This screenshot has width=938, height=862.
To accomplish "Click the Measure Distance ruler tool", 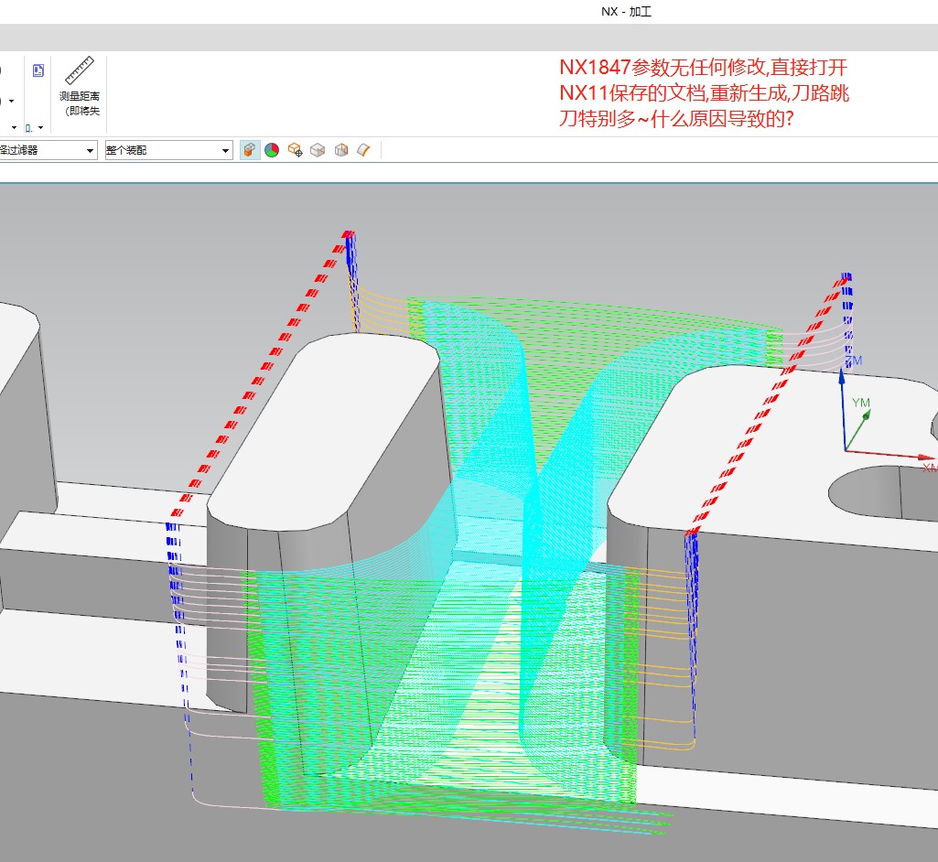I will (80, 86).
